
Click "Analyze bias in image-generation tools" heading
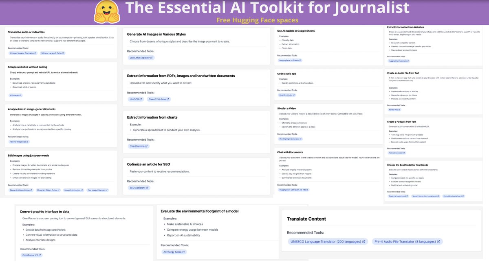pyautogui.click(x=32, y=109)
